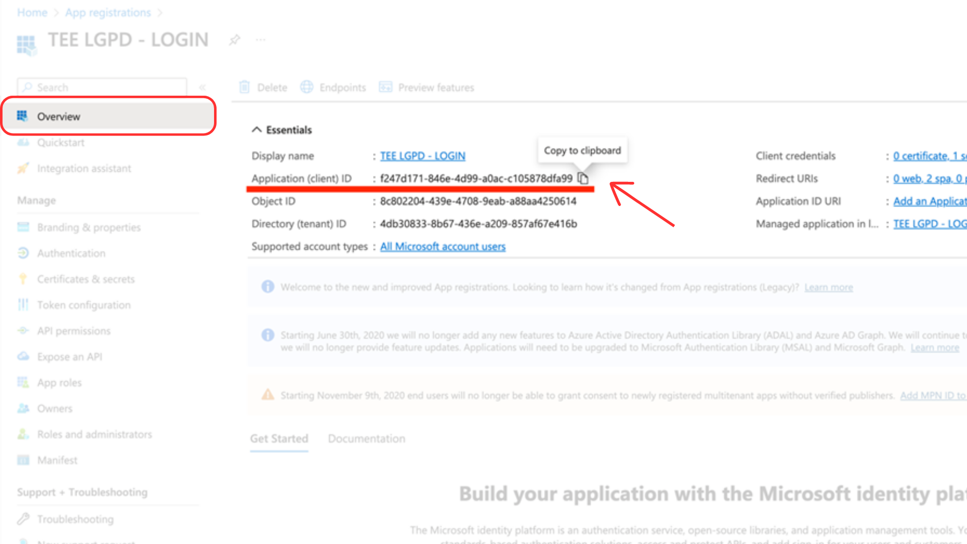Screen dimensions: 967x544
Task: Open the TEE LGPD - LOGIN display name link
Action: (422, 156)
